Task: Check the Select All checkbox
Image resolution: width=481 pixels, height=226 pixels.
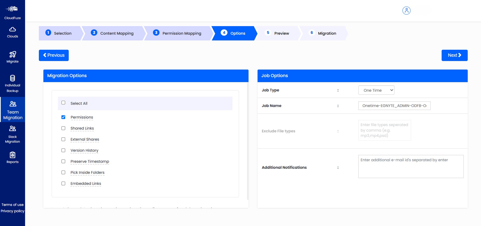Action: (x=63, y=103)
